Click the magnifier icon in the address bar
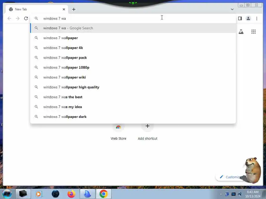 point(36,18)
